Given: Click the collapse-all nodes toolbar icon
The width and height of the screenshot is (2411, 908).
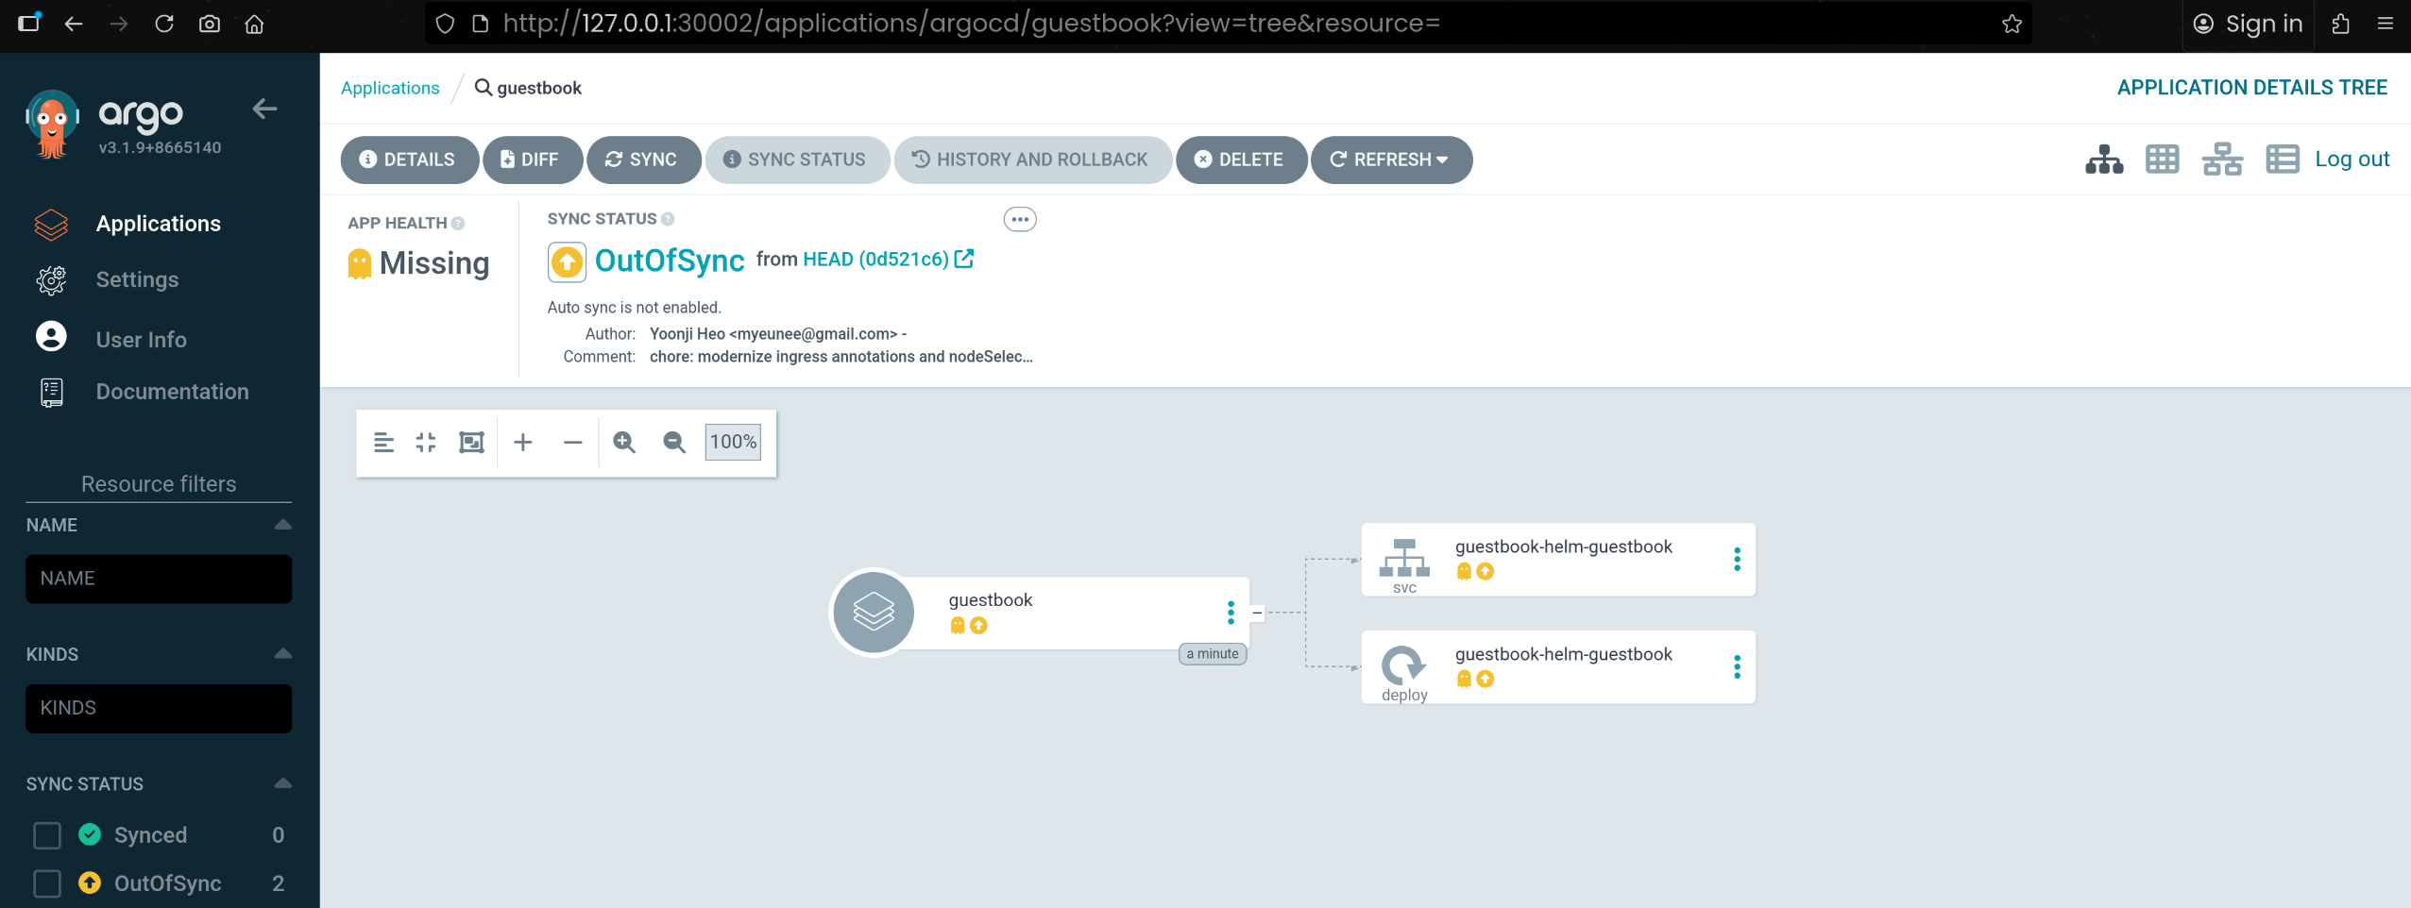Looking at the screenshot, I should click(426, 442).
